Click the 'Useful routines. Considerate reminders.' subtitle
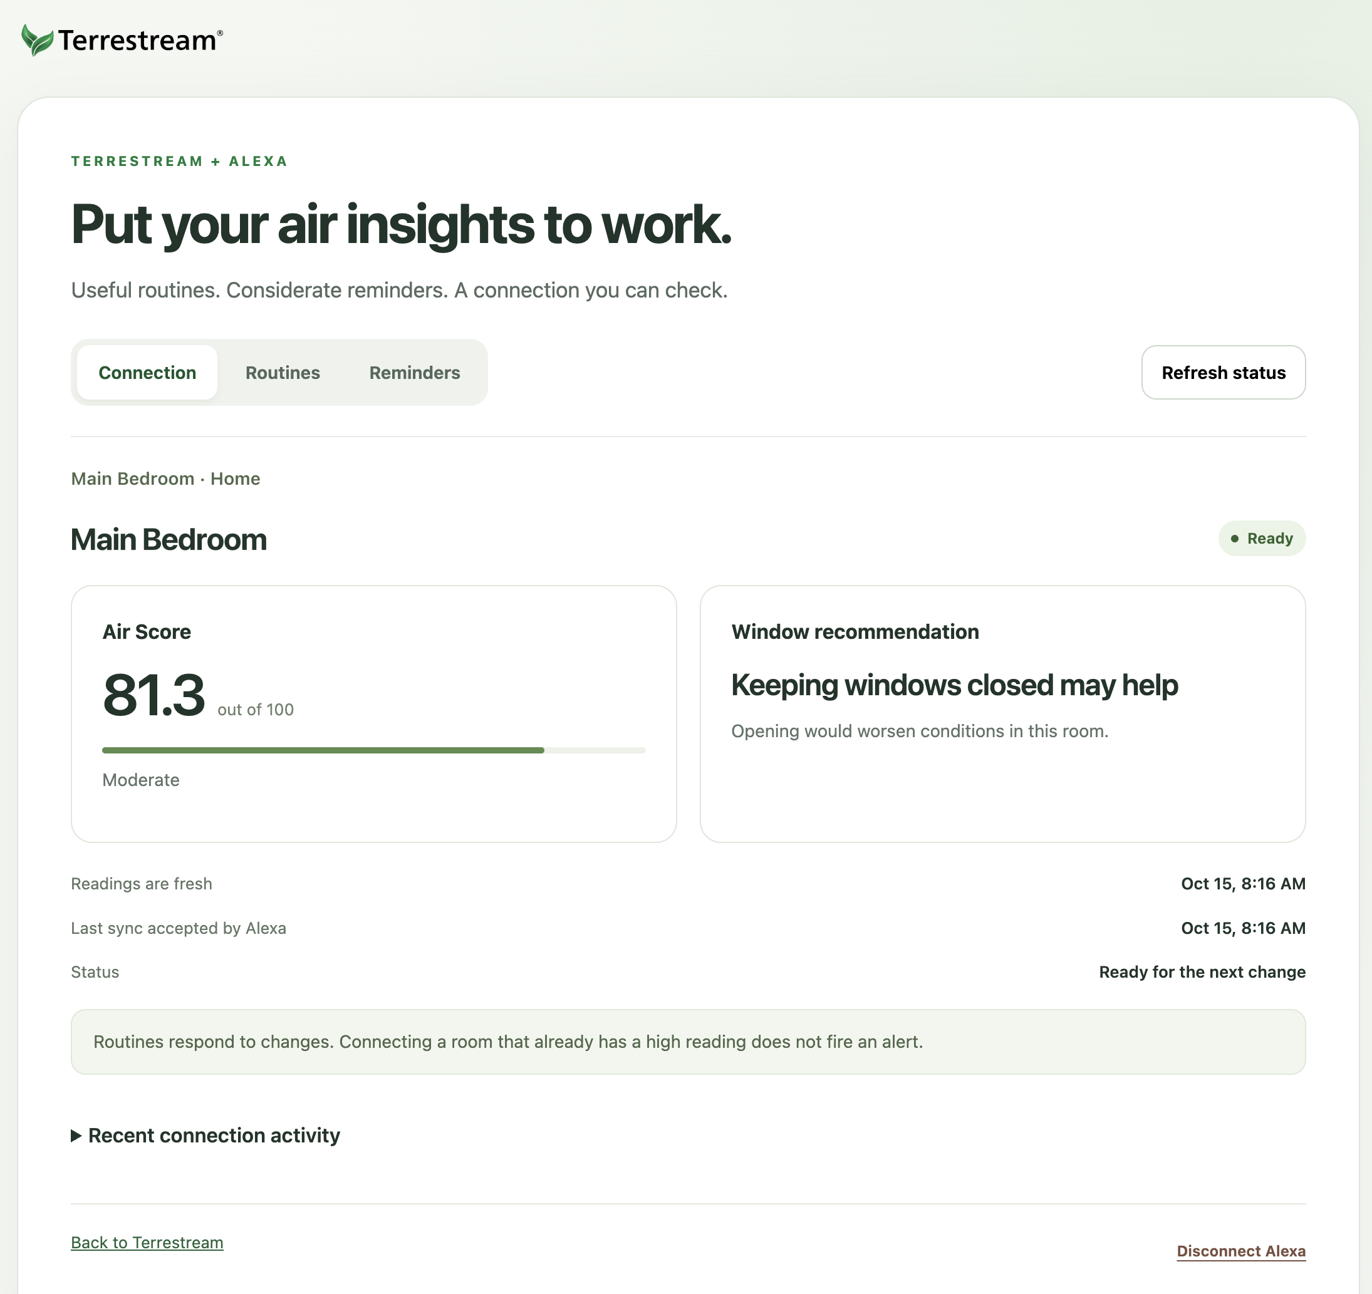Image resolution: width=1372 pixels, height=1294 pixels. pos(400,290)
